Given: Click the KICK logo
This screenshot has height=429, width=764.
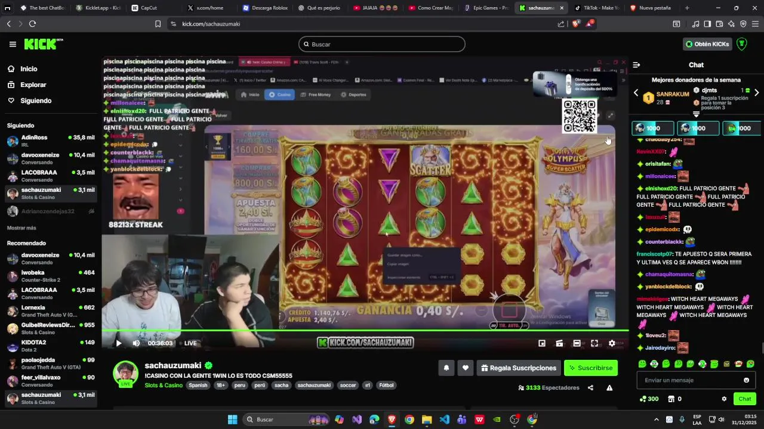Looking at the screenshot, I should 43,44.
